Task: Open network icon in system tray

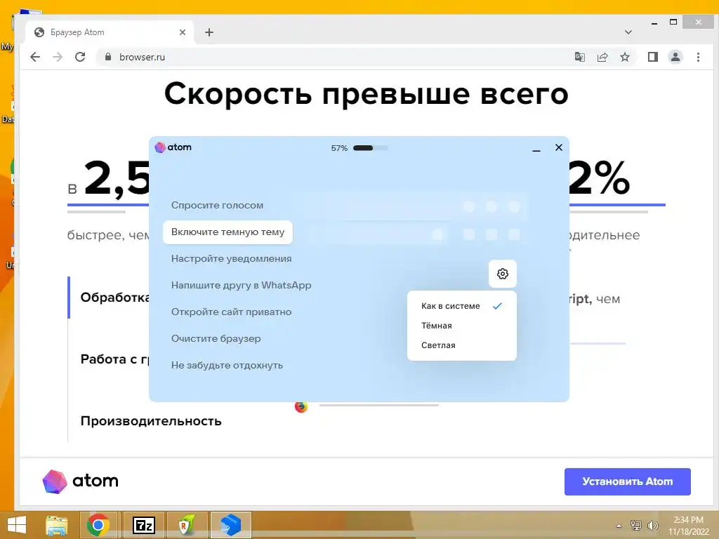Action: point(636,525)
